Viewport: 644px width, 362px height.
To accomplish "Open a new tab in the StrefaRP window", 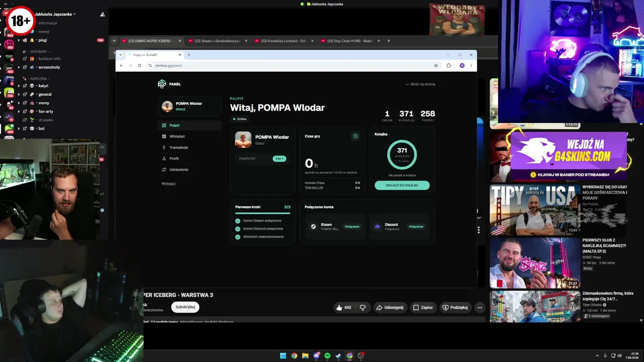I will pyautogui.click(x=189, y=55).
